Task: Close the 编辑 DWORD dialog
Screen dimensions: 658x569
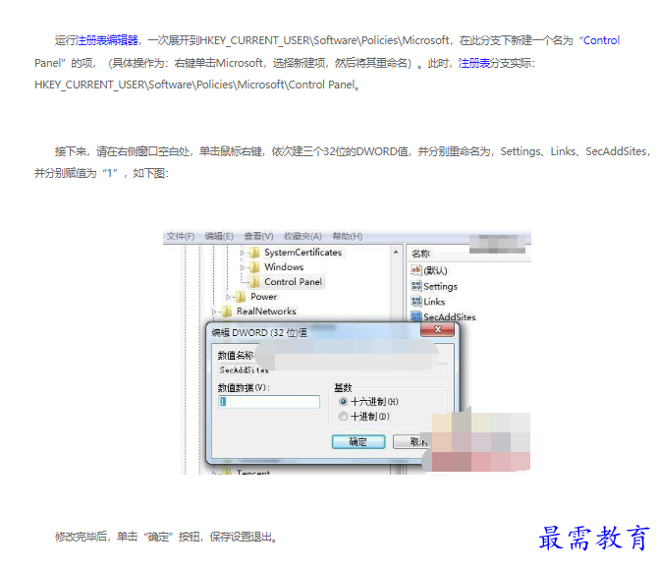Action: tap(437, 329)
